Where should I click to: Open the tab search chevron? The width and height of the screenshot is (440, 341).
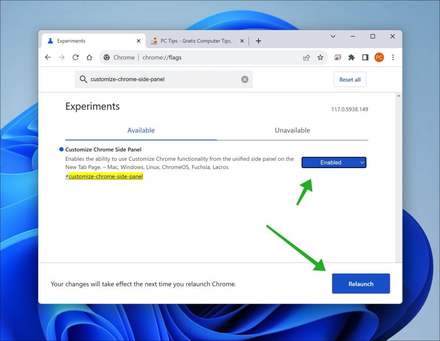pyautogui.click(x=333, y=37)
